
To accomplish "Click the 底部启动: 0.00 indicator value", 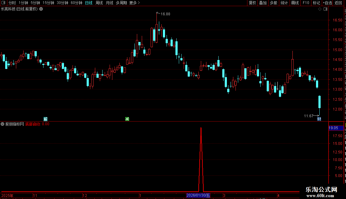I will pyautogui.click(x=37, y=124).
